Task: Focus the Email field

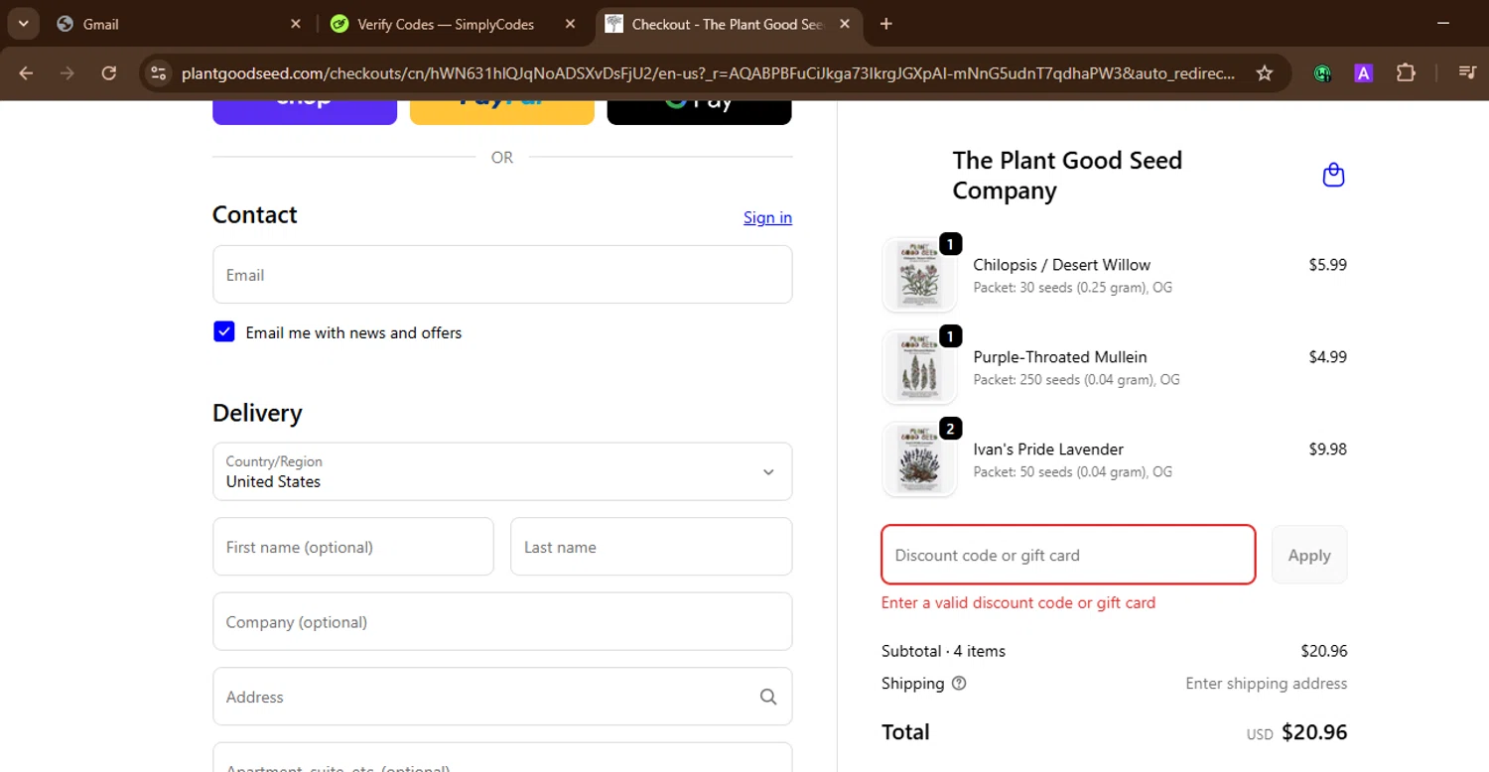Action: [502, 275]
